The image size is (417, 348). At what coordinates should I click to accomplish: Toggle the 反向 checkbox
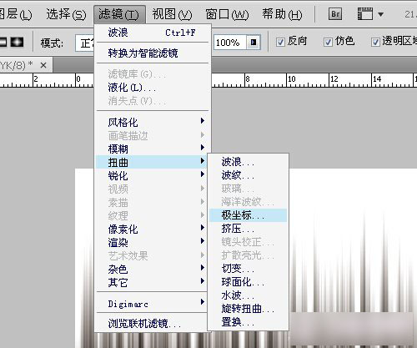(x=280, y=42)
